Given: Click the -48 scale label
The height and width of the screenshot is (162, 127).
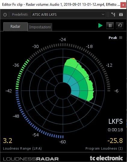Looking at the screenshot, I should tap(16, 116).
